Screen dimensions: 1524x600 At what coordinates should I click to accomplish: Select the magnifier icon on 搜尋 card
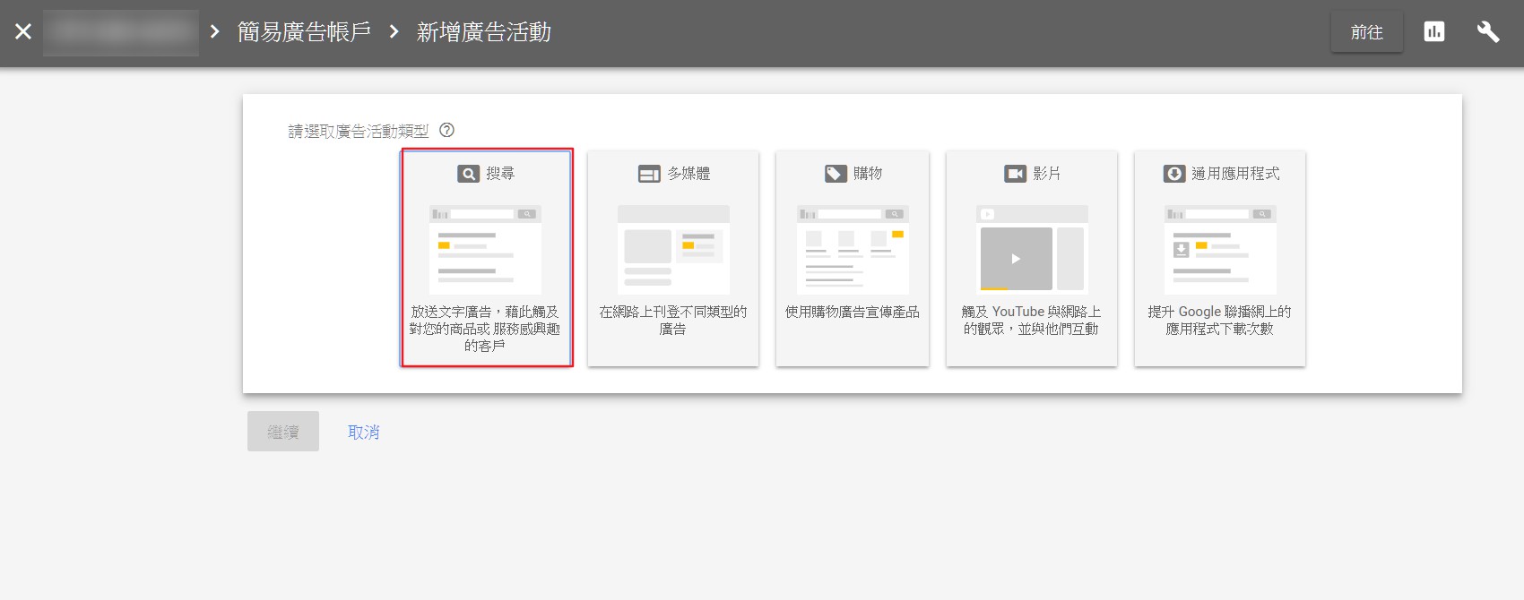(x=468, y=174)
